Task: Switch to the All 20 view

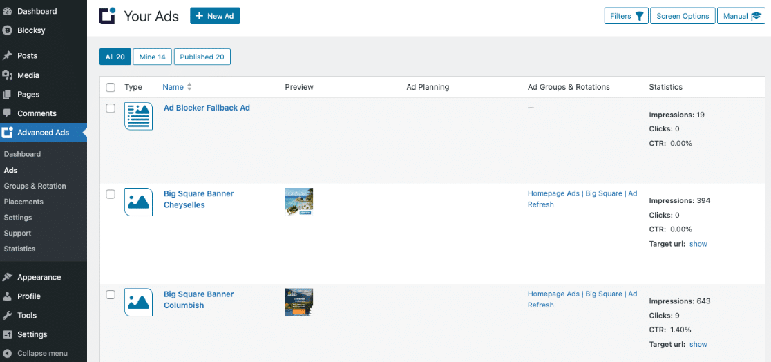Action: 115,57
